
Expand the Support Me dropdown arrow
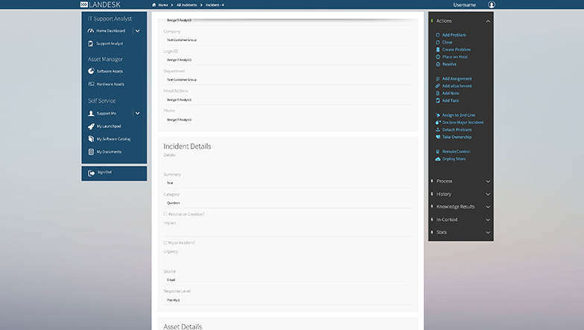(137, 113)
